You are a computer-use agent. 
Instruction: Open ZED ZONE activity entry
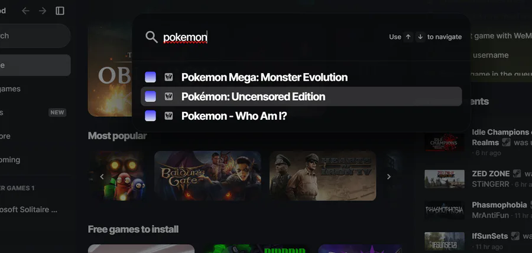(x=478, y=179)
